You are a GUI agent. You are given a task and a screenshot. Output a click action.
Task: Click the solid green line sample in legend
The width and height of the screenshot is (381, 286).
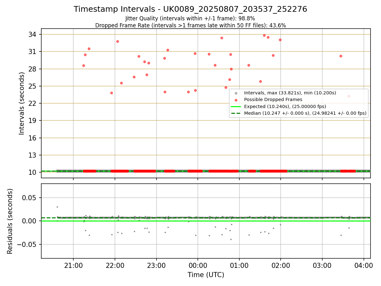(x=236, y=106)
